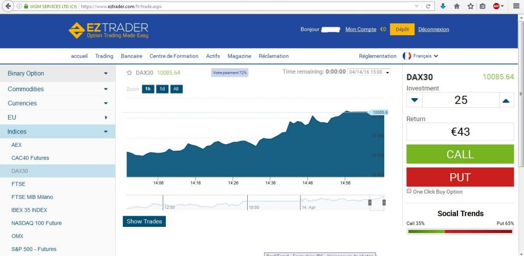This screenshot has height=256, width=524.
Task: Open the Trading menu item
Action: point(104,56)
